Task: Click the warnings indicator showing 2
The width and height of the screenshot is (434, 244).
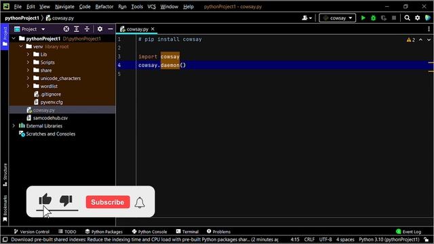Action: click(x=411, y=40)
